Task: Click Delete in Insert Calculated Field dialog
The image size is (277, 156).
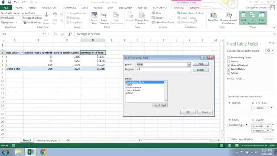Action: point(200,70)
